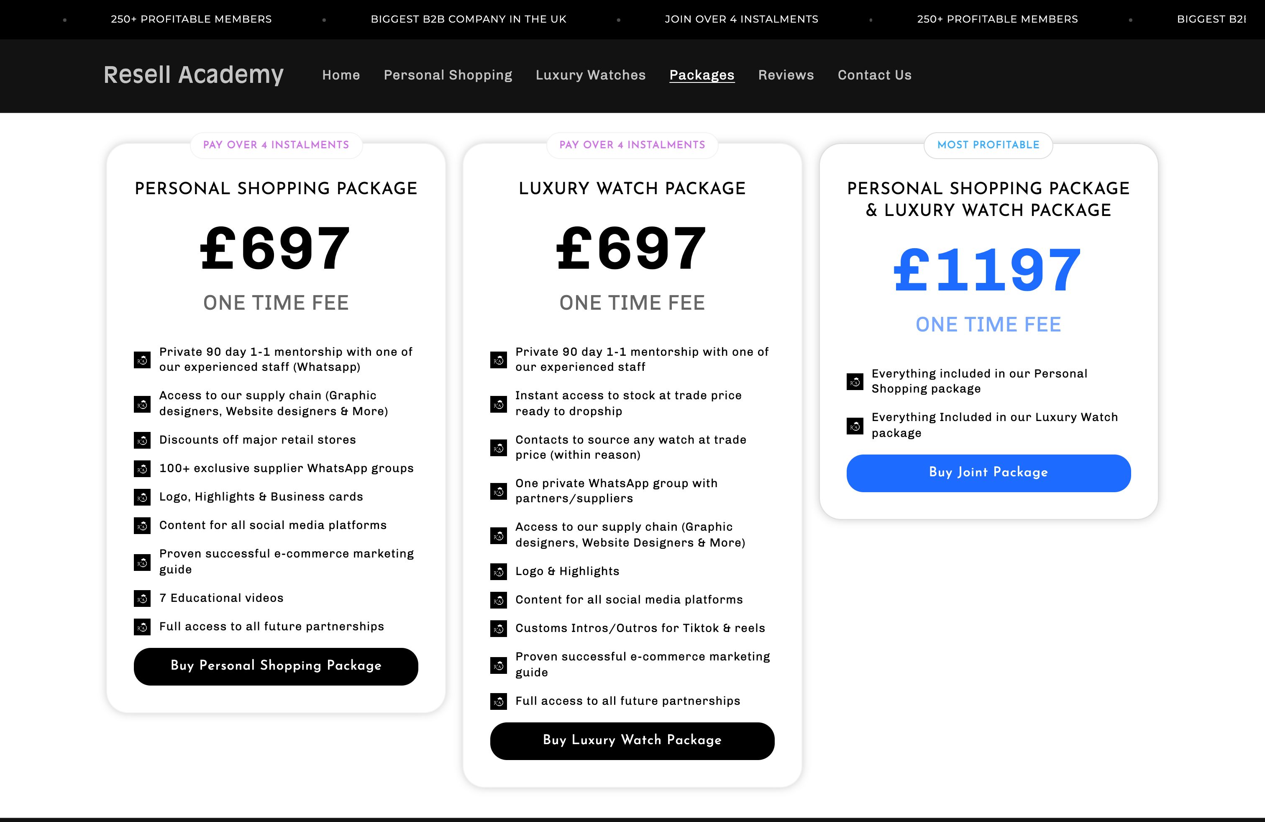This screenshot has height=822, width=1265.
Task: Select the RA icon beside 7 Educational videos
Action: point(142,599)
